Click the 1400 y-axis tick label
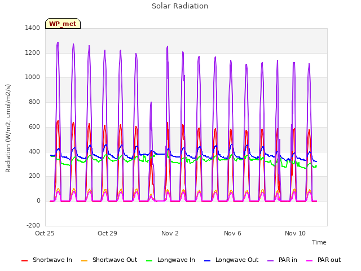Image resolution: width=361 pixels, height=271 pixels. tap(33, 28)
